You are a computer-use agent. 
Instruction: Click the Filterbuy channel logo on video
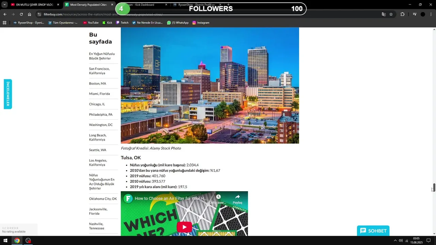(128, 198)
